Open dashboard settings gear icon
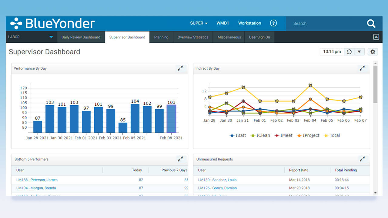Viewport: 388px width, 218px height. (x=373, y=52)
